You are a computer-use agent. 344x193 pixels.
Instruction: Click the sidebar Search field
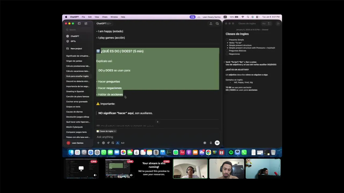(77, 30)
